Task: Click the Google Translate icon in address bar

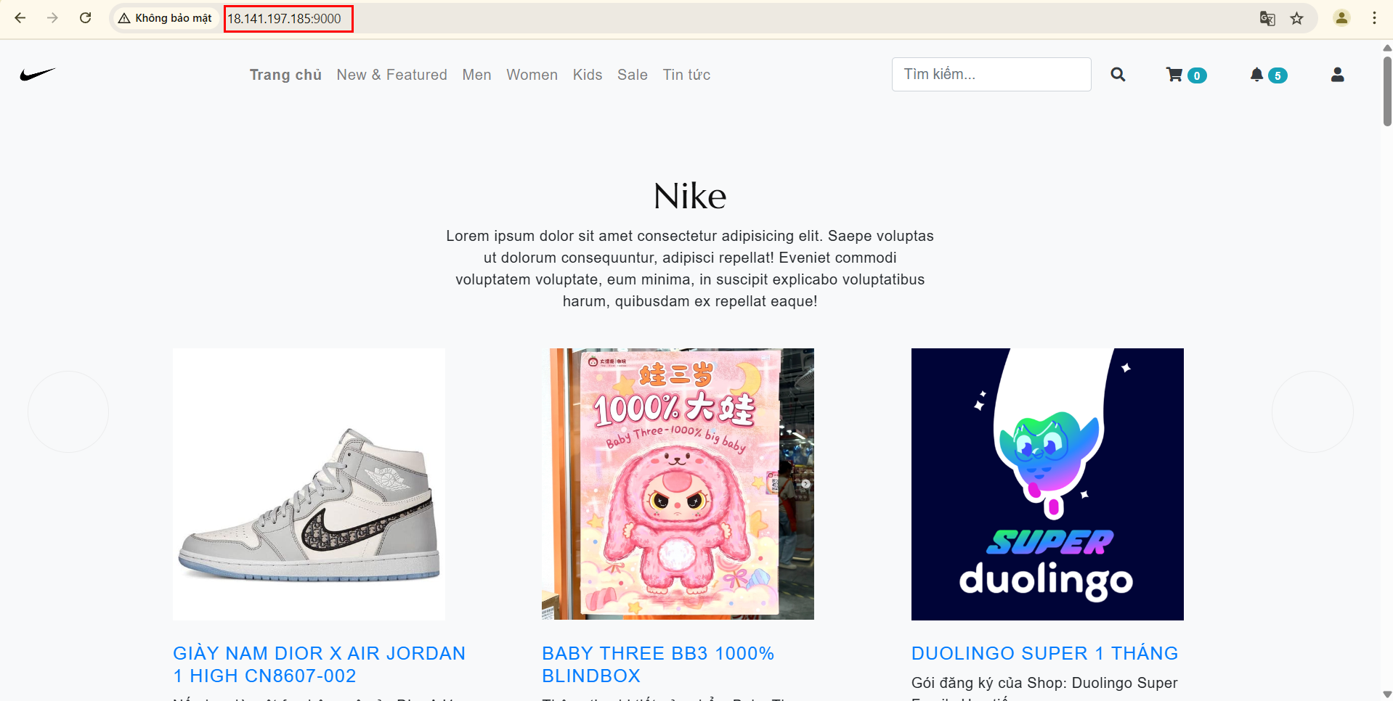Action: coord(1267,18)
